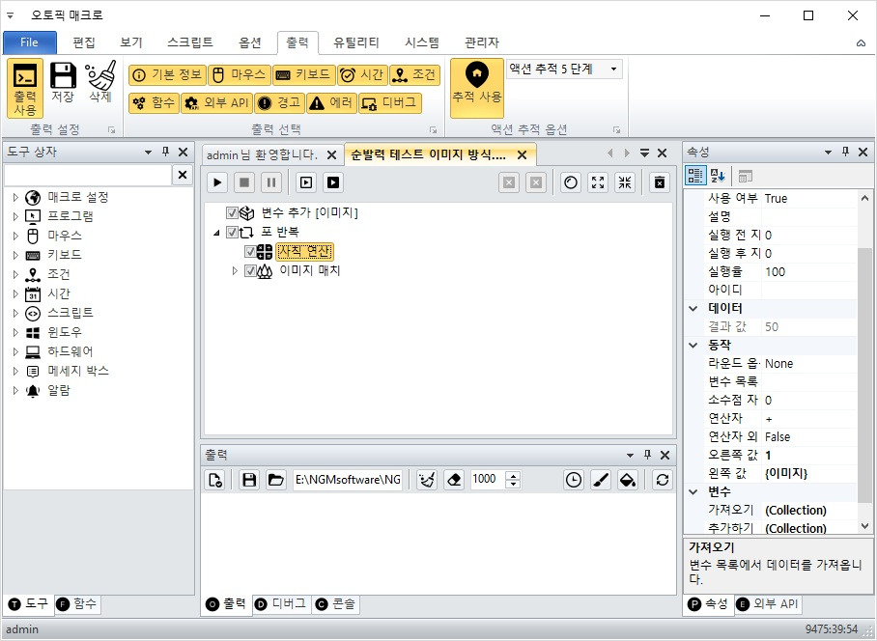Switch to the 편집 ribbon tab

coord(84,42)
